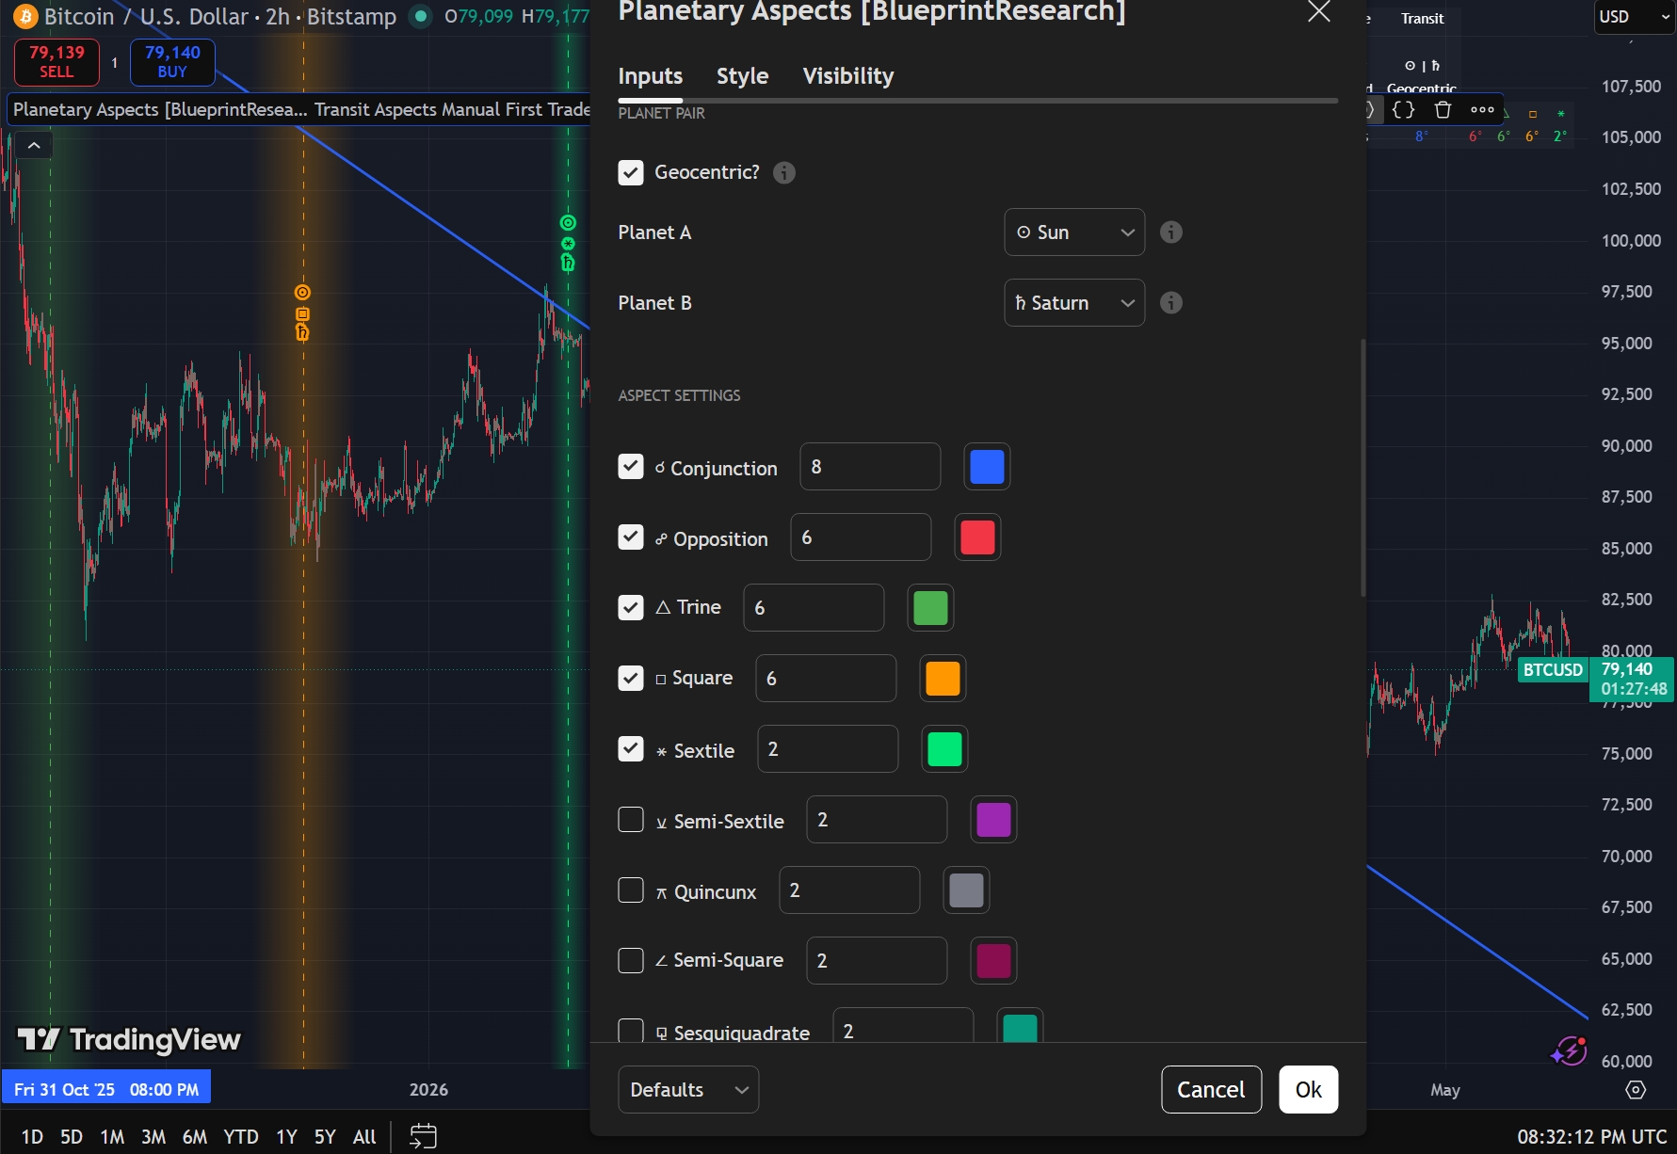Switch to the Visibility tab
1677x1154 pixels.
pyautogui.click(x=848, y=76)
